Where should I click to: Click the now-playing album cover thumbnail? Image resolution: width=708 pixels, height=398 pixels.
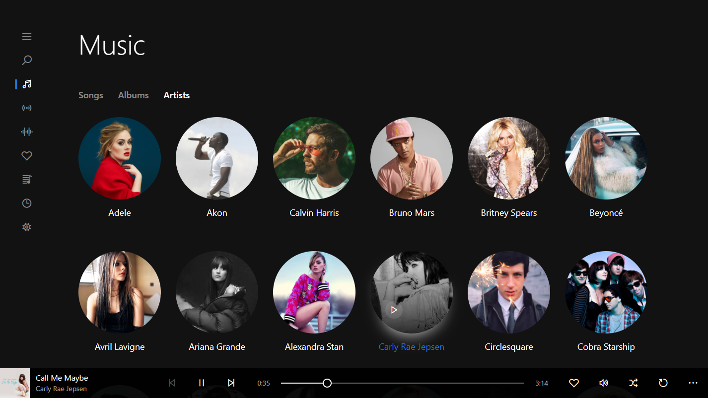click(15, 383)
